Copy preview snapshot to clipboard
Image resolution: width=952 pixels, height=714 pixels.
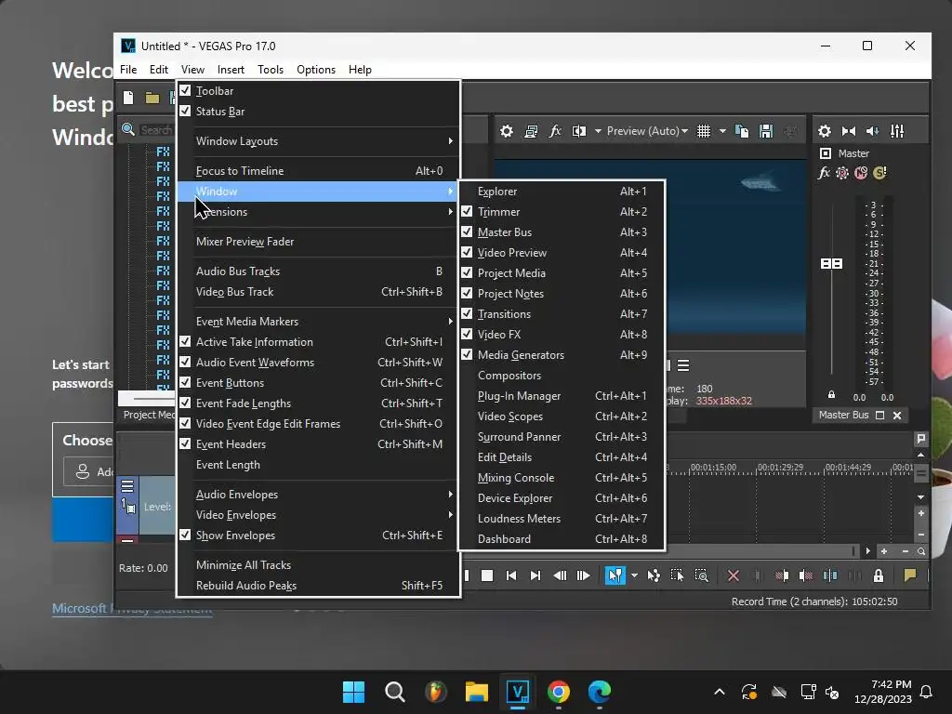(742, 131)
